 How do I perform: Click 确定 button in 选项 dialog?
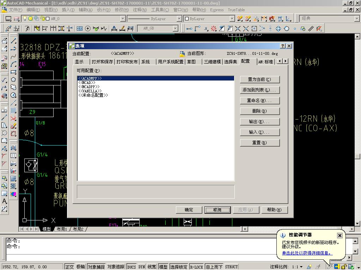click(x=189, y=210)
